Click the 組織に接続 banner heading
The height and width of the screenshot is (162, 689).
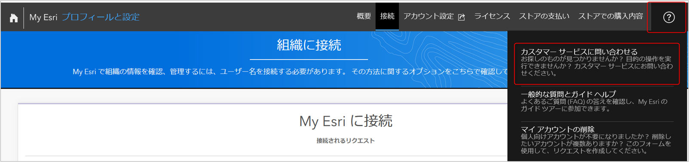pyautogui.click(x=309, y=45)
